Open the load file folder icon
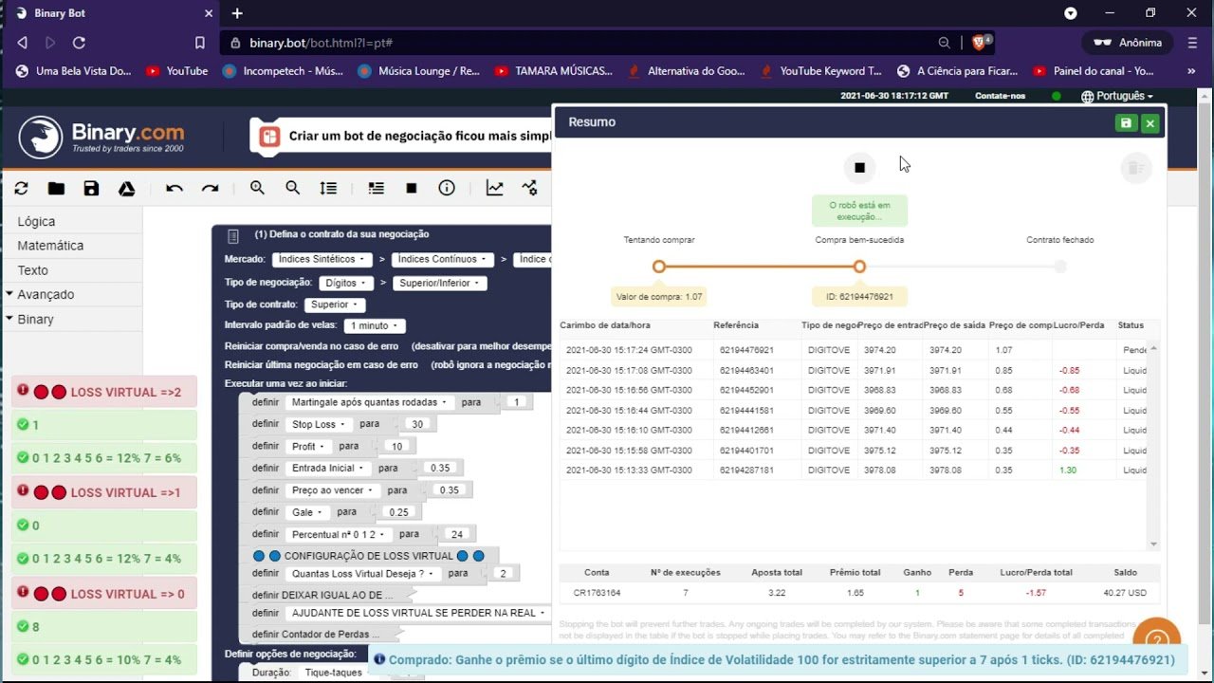The height and width of the screenshot is (683, 1214). click(x=56, y=189)
